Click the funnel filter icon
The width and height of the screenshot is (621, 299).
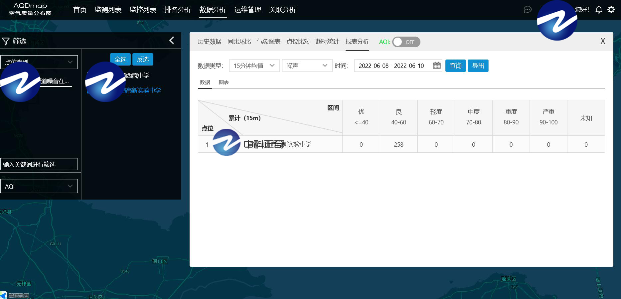[6, 41]
